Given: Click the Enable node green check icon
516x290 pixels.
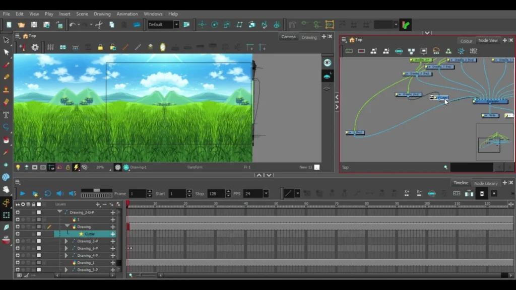Looking at the screenshot, I should (x=349, y=51).
